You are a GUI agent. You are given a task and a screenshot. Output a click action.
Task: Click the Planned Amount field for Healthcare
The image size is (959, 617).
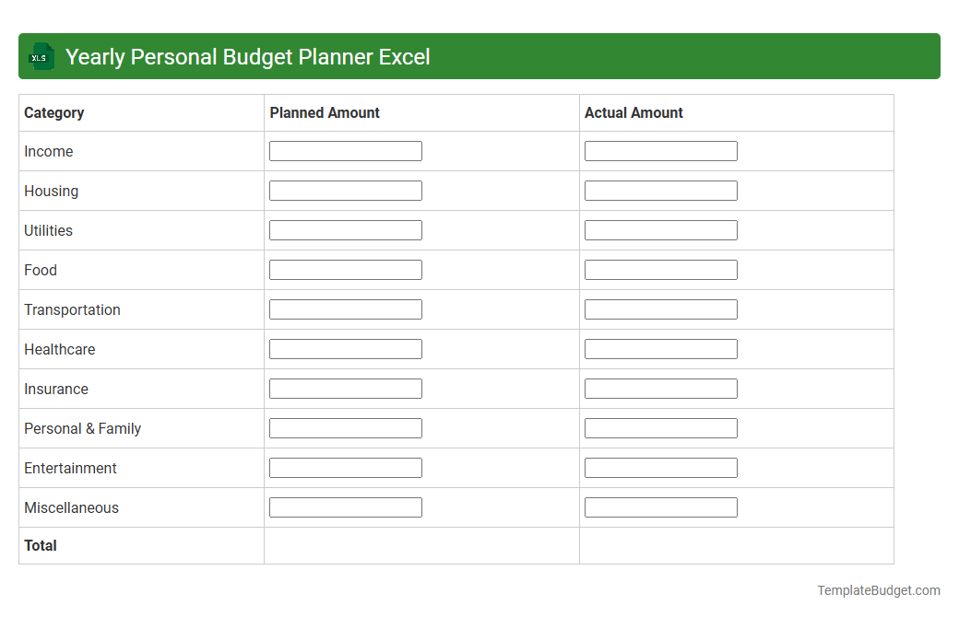345,348
